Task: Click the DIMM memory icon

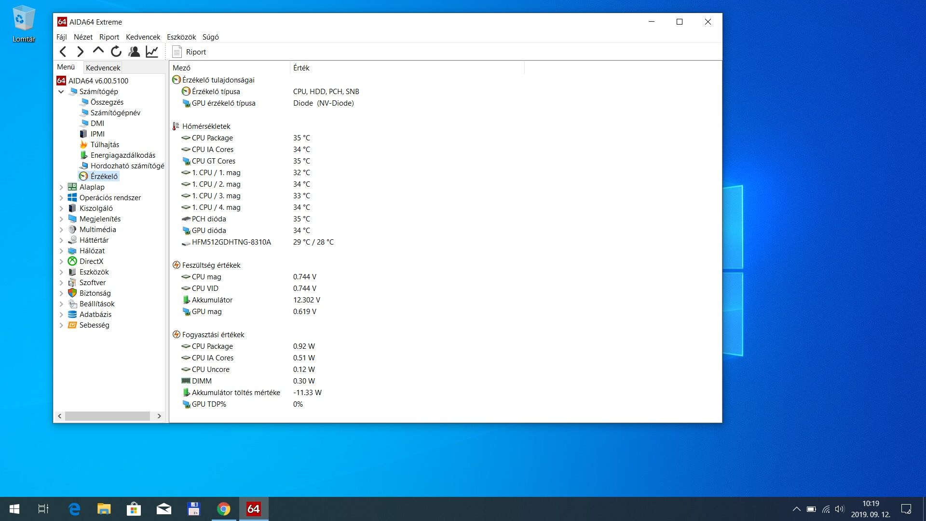Action: tap(186, 381)
